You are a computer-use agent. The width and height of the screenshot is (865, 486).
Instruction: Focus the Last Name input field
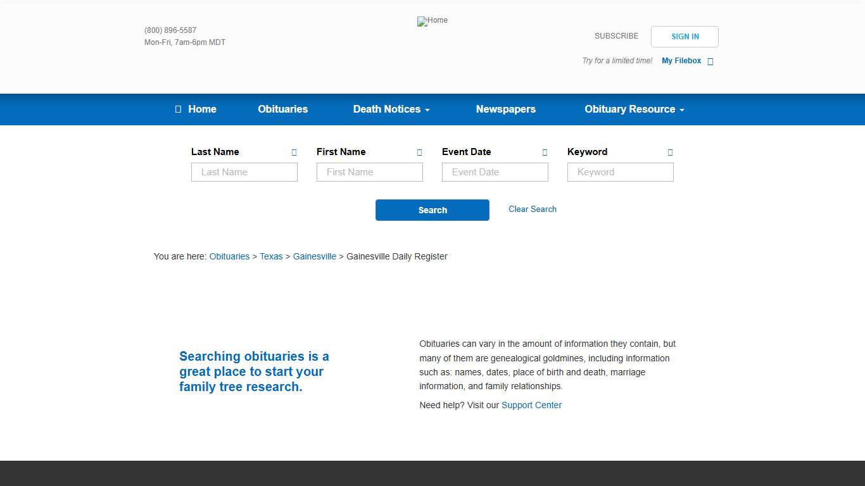pyautogui.click(x=244, y=172)
